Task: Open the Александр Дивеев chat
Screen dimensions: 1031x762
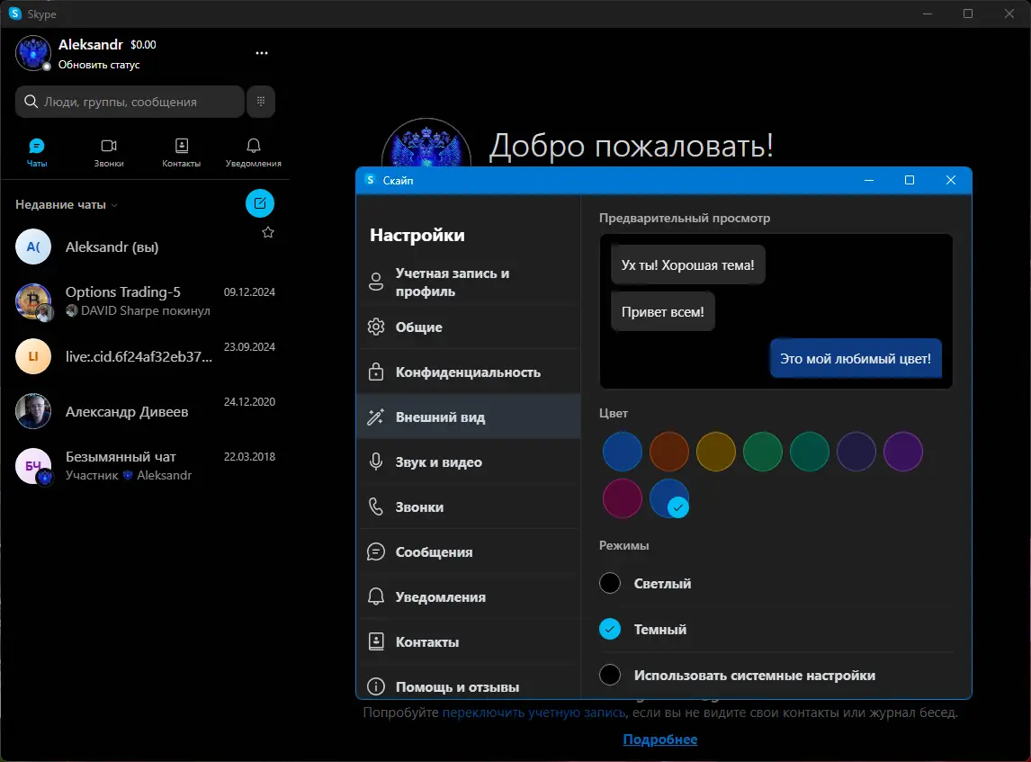Action: point(145,411)
